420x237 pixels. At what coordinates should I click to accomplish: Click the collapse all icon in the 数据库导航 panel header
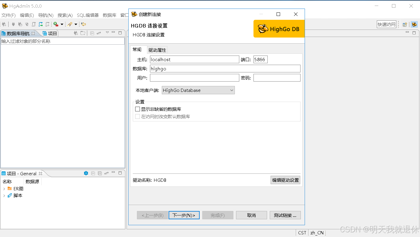click(x=92, y=33)
